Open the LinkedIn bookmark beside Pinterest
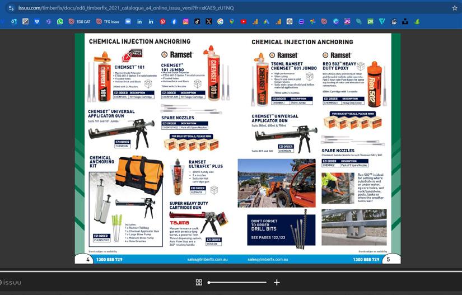Screen dimensions: 462x295 [x=151, y=21]
